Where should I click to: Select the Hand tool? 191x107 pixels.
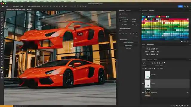pos(2,62)
